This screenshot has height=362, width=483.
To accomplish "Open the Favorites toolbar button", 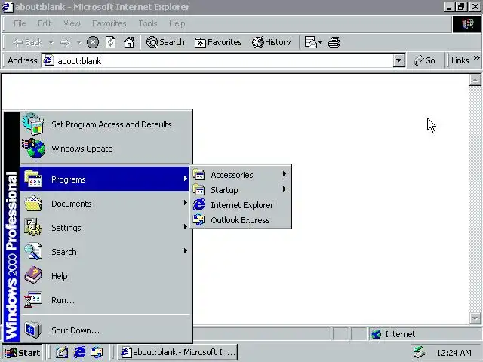I will pos(218,42).
